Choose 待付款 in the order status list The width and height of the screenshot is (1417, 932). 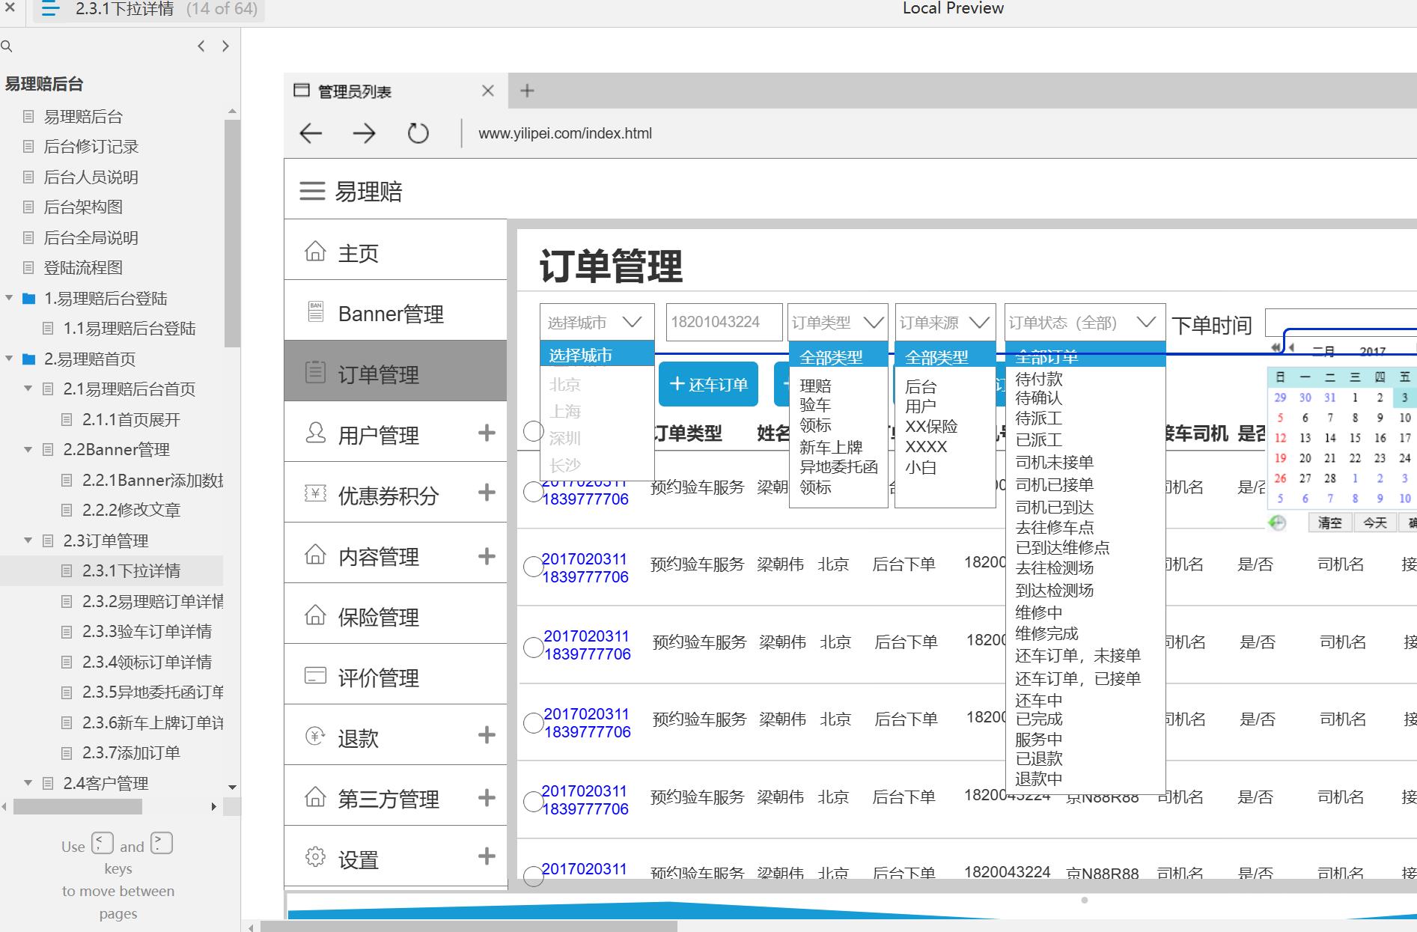1038,379
